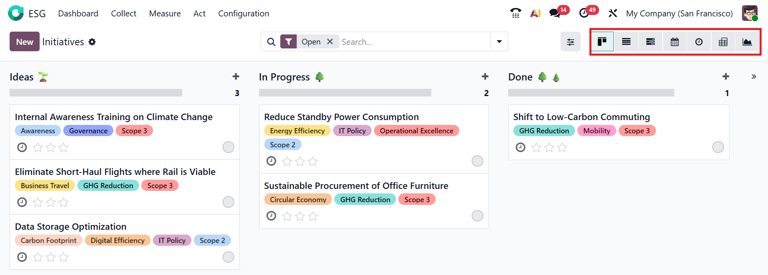Toggle state circle on Shift to Low-Carbon Commuting
Screen dimensions: 768x275
click(718, 147)
